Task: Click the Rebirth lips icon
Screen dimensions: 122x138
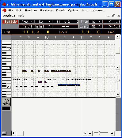Action: (x=6, y=102)
